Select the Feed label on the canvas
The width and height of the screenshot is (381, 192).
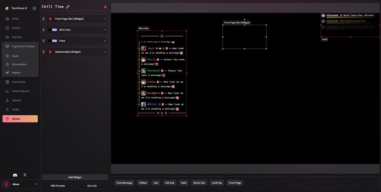[x=324, y=39]
